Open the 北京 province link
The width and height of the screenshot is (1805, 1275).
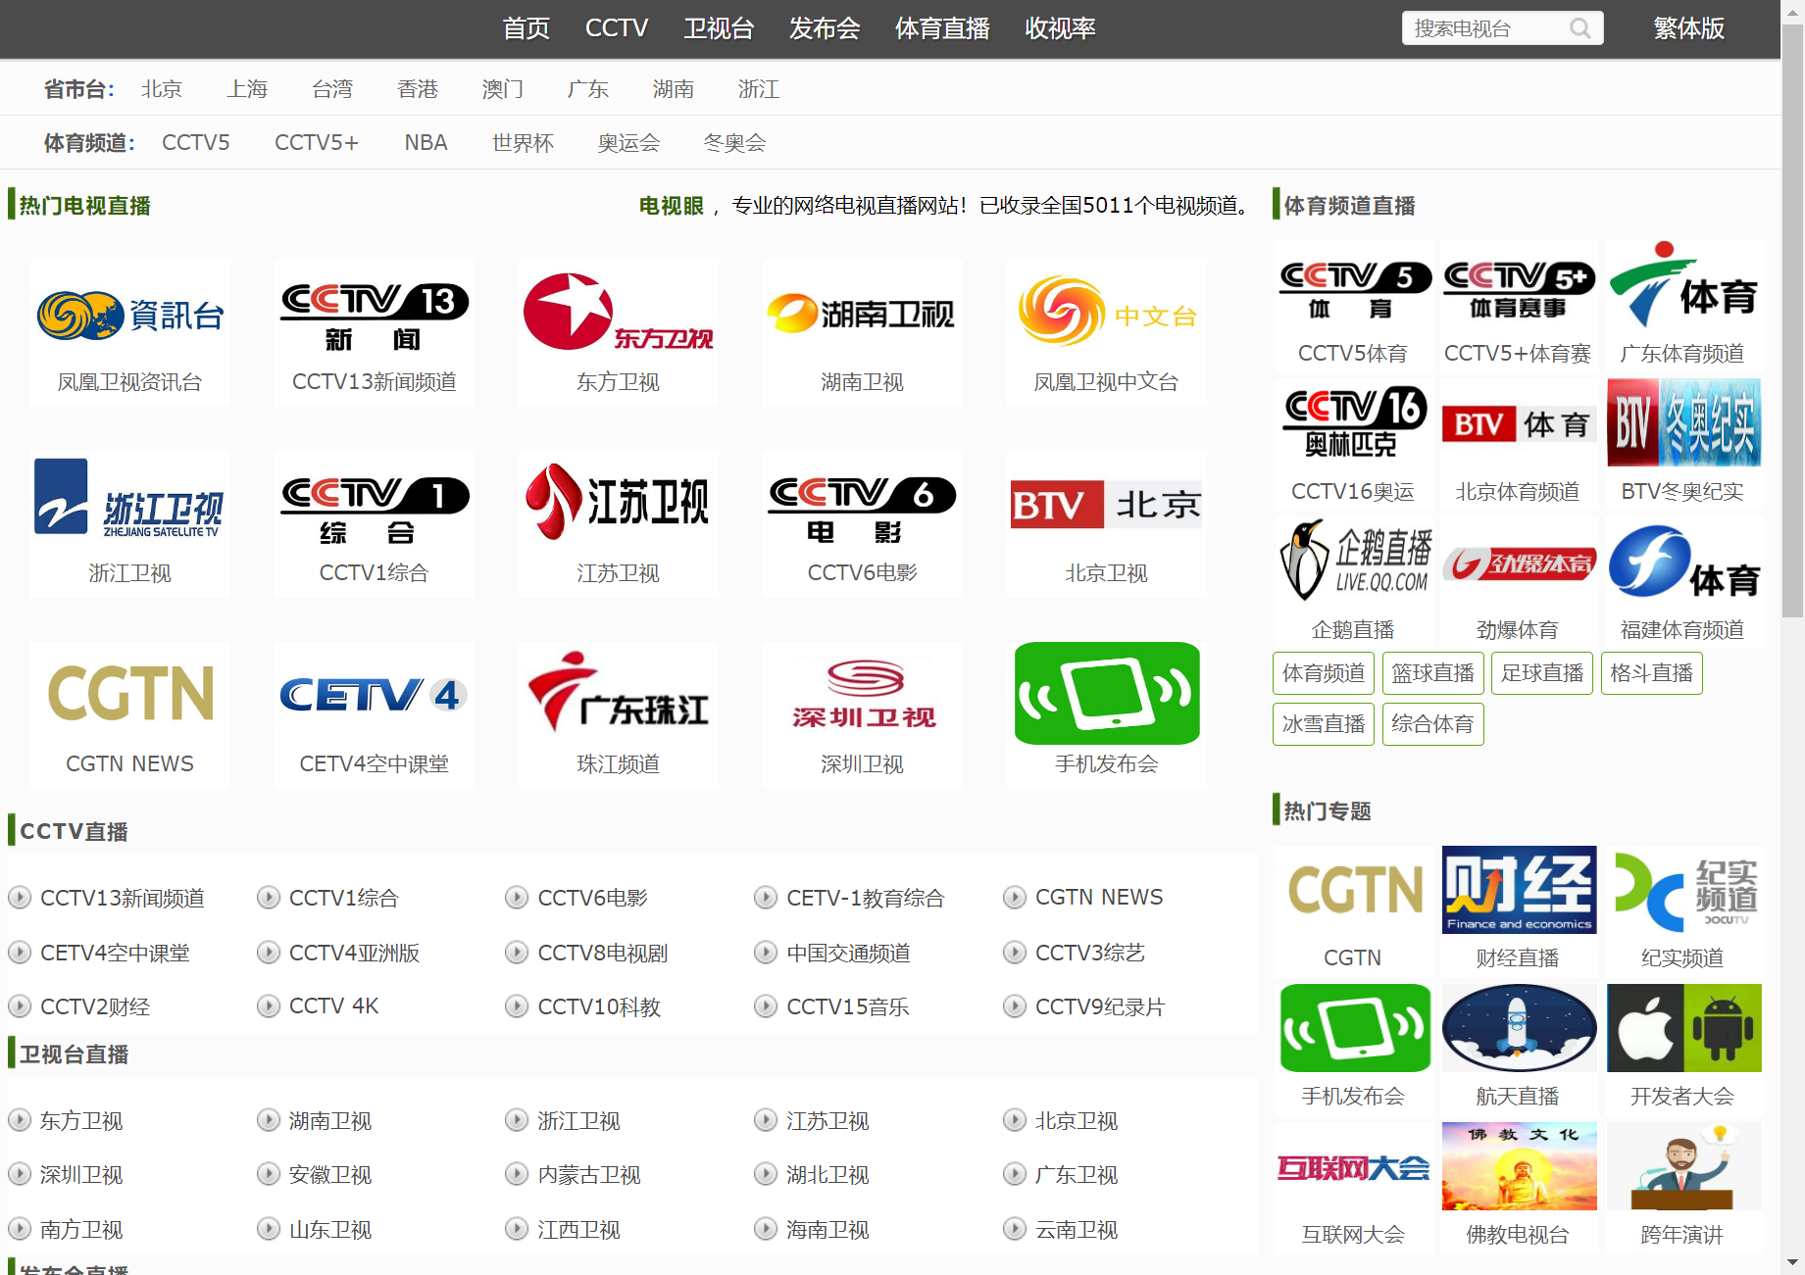pyautogui.click(x=162, y=89)
